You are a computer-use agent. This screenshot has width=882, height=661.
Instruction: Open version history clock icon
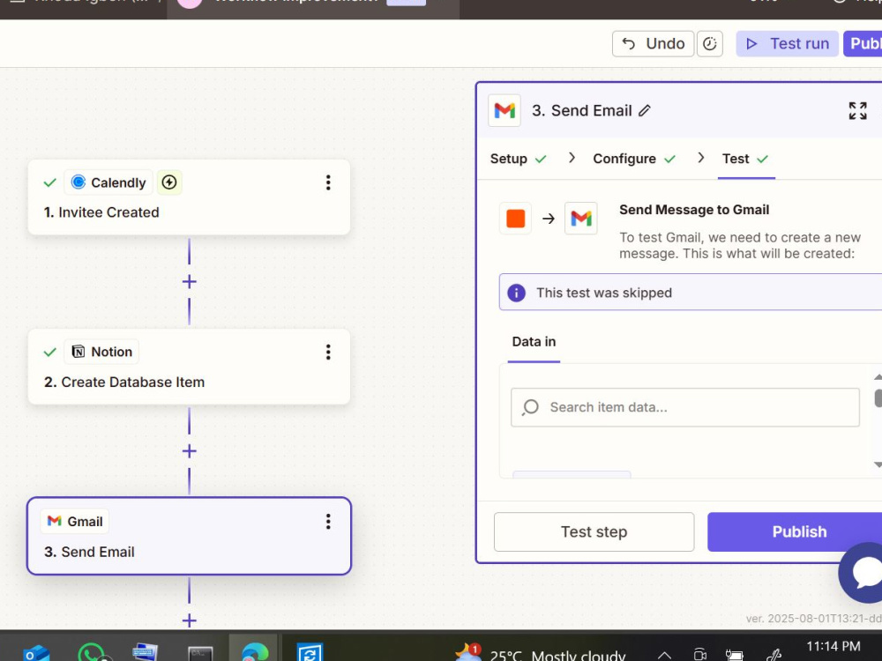coord(710,44)
